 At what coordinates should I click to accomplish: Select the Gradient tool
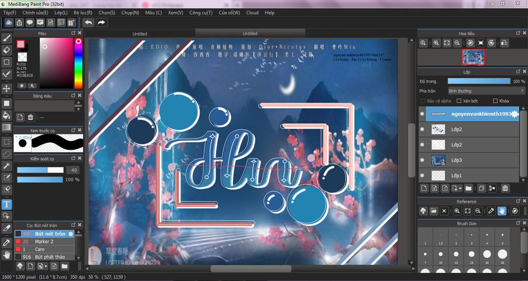[x=7, y=127]
